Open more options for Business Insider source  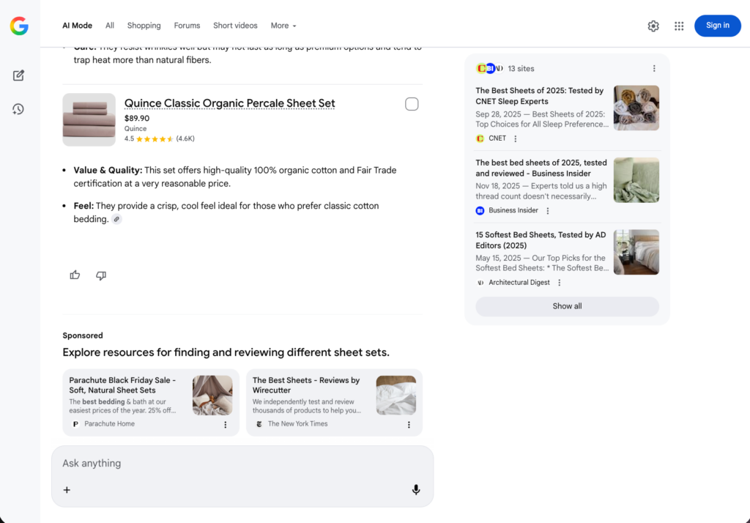(548, 210)
